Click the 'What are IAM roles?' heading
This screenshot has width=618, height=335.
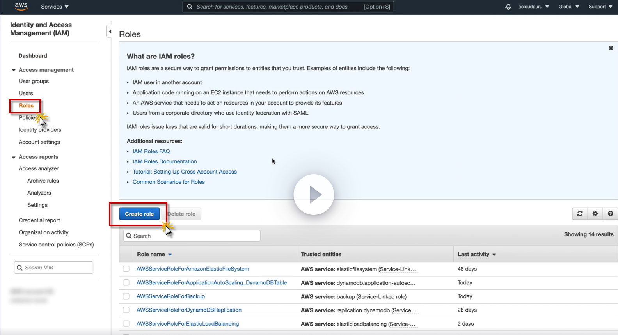click(x=161, y=56)
